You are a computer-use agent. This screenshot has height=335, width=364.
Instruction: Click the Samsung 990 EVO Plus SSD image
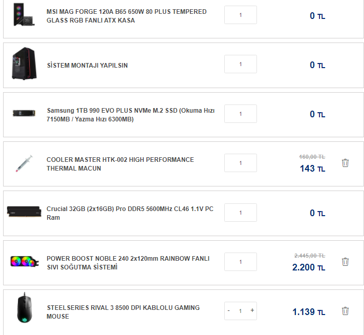(x=24, y=114)
